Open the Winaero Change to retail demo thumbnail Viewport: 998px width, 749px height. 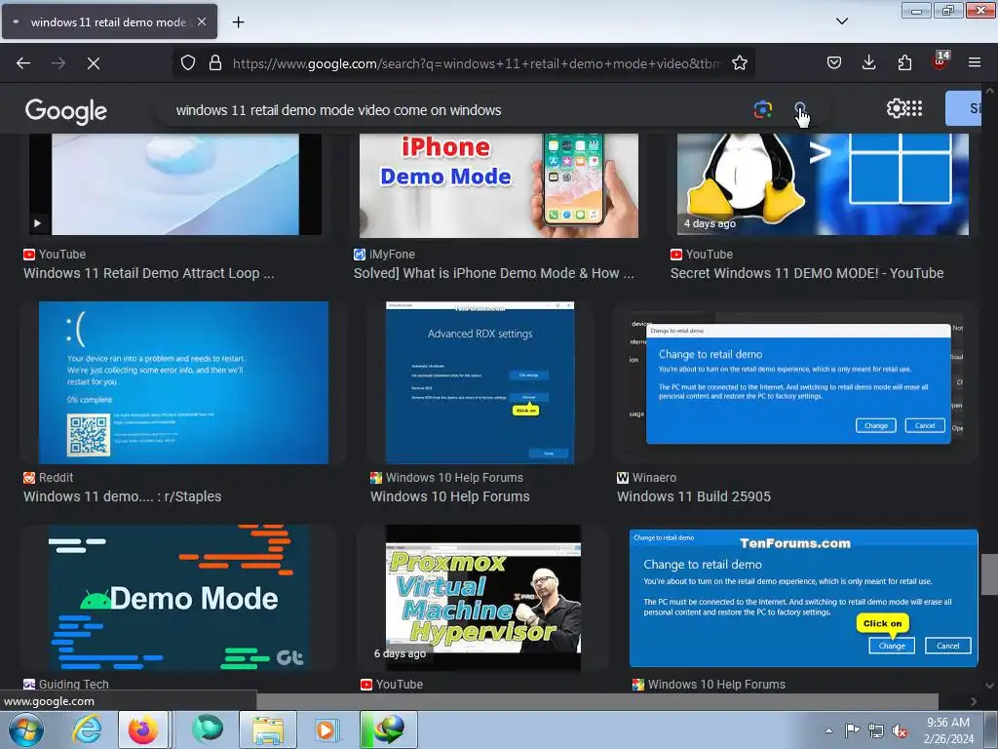[795, 382]
